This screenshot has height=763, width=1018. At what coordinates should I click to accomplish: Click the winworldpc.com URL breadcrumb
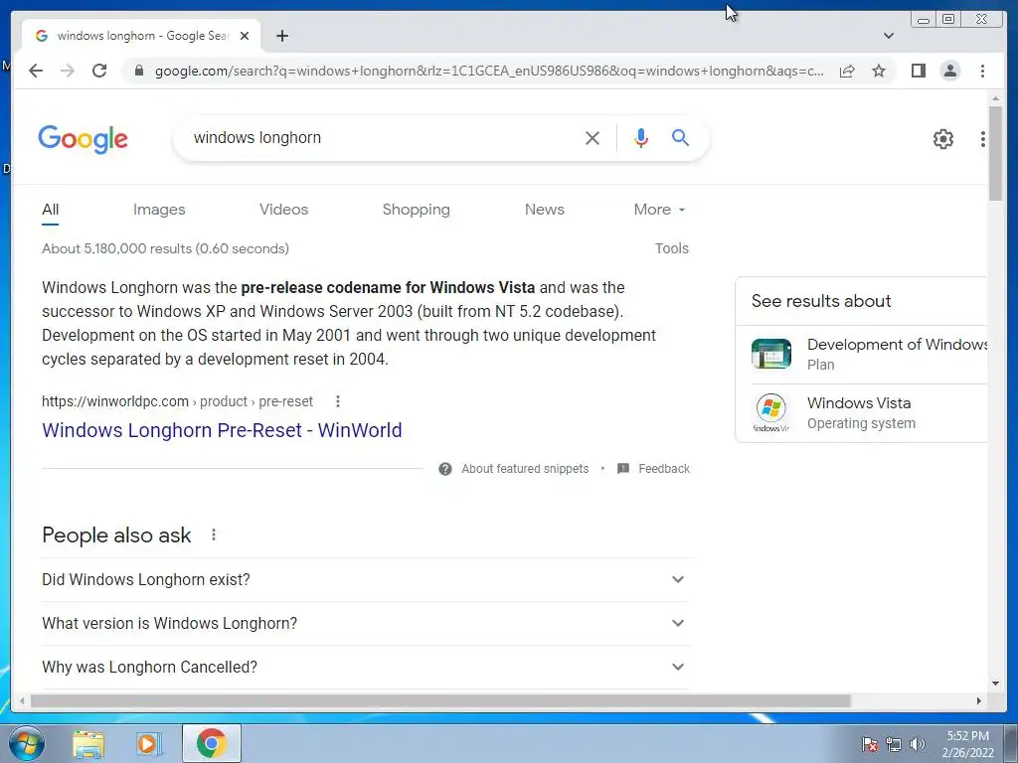click(177, 401)
